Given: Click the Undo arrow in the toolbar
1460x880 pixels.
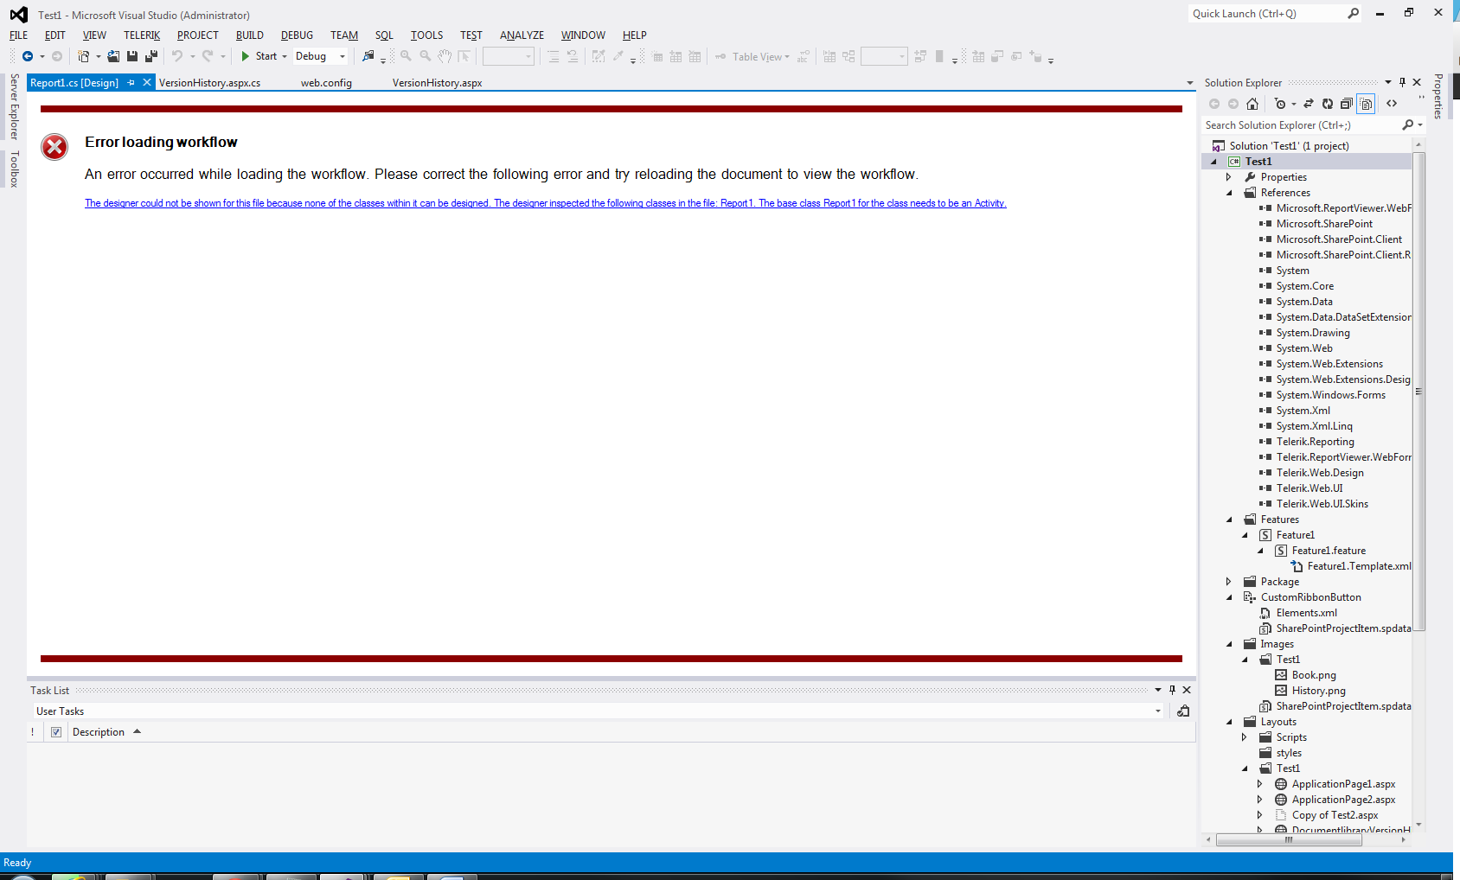Looking at the screenshot, I should tap(176, 56).
